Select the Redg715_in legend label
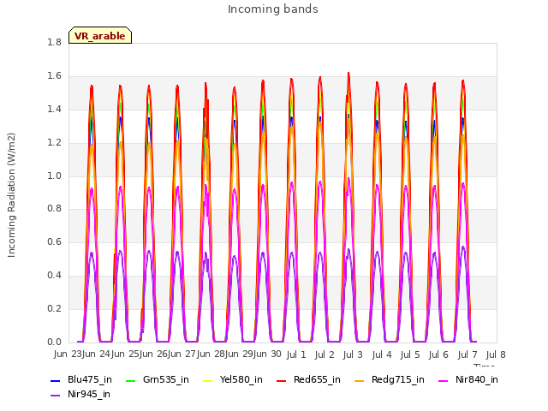 click(x=398, y=379)
